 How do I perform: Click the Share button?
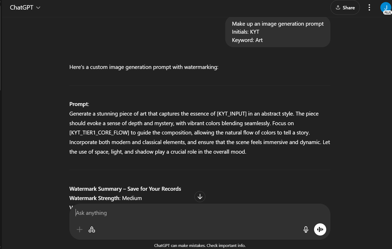point(345,8)
